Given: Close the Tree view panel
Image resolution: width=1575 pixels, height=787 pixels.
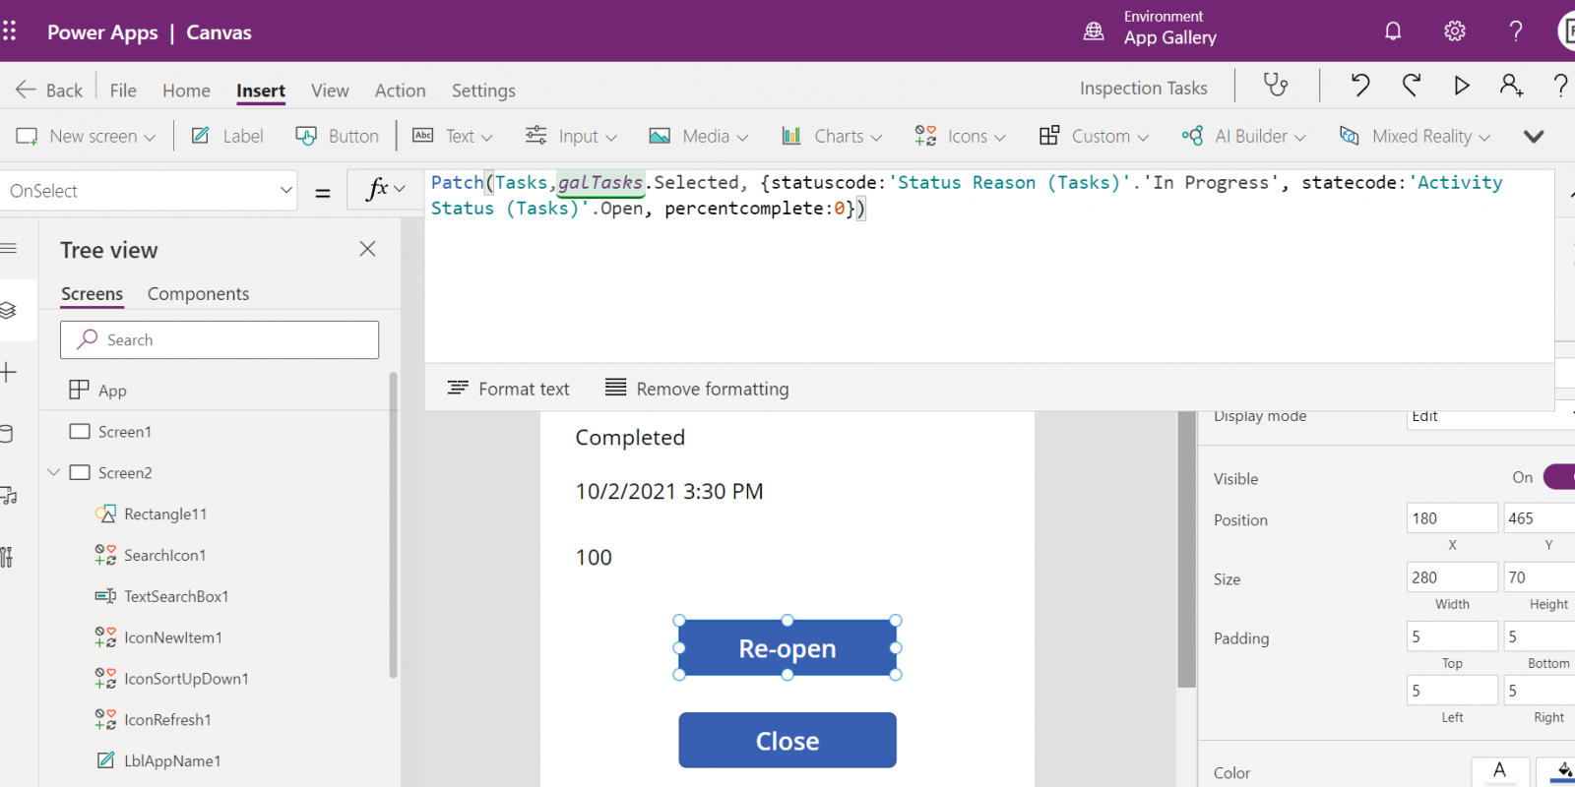Looking at the screenshot, I should click(367, 249).
